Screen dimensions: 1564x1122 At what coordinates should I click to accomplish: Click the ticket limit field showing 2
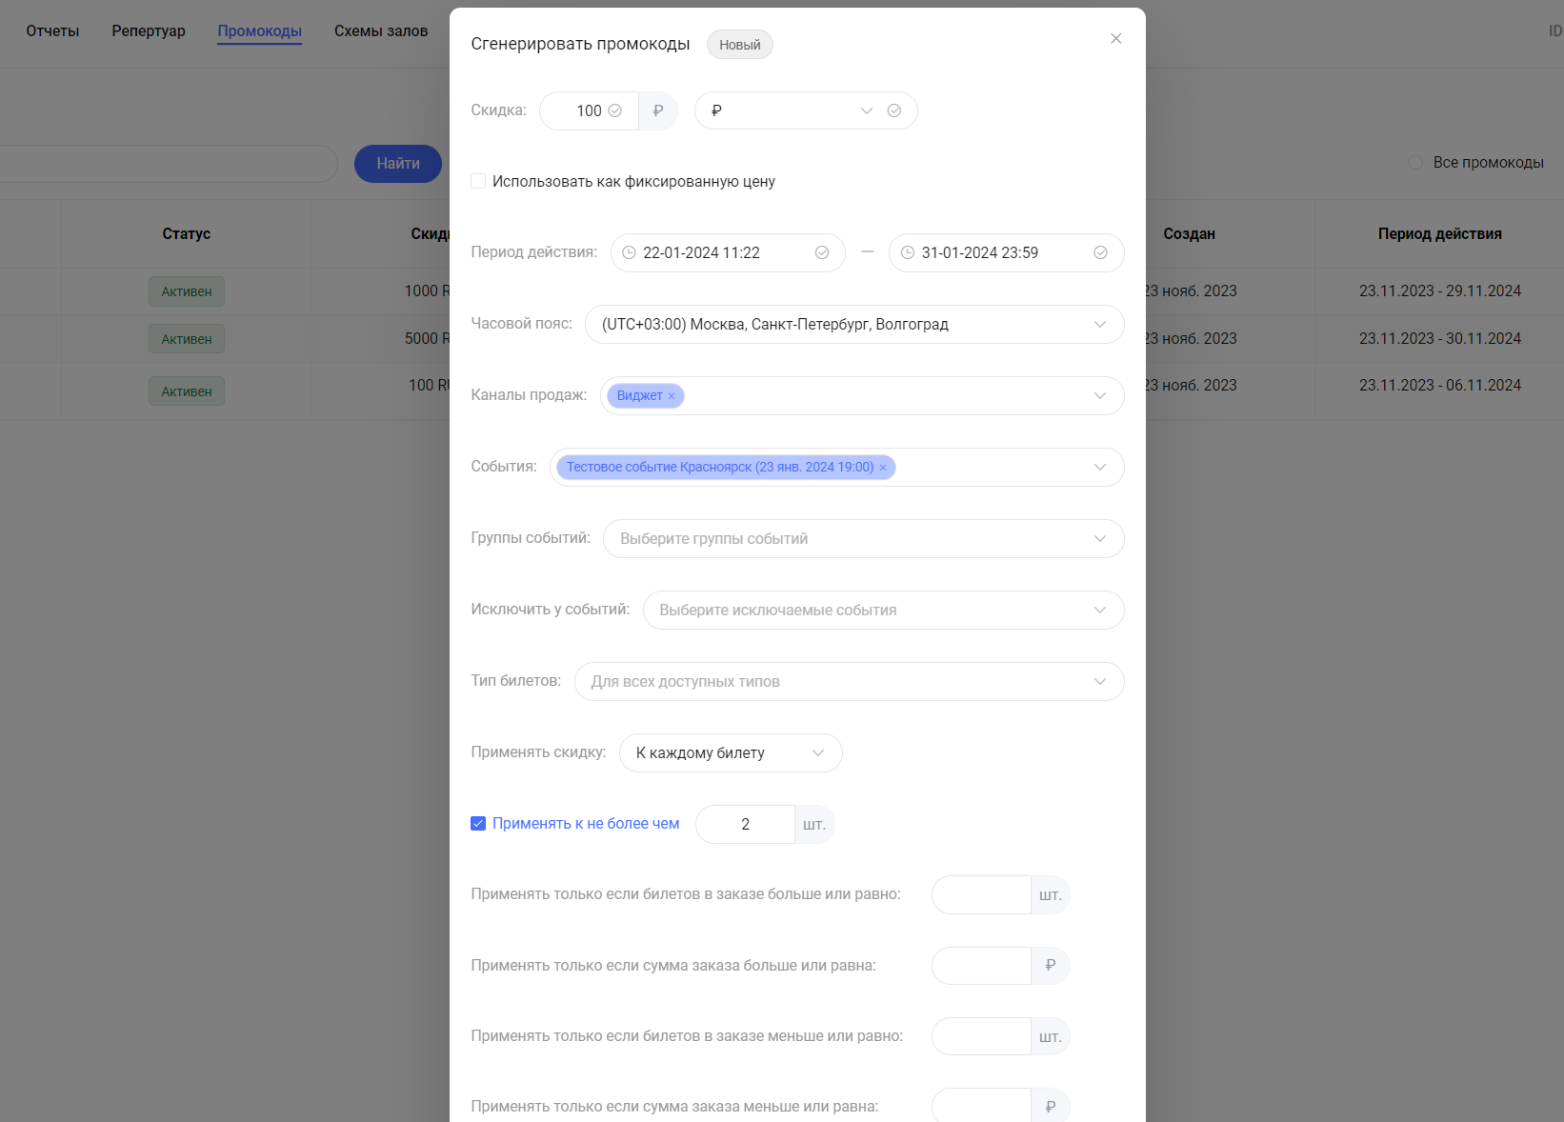click(x=745, y=824)
